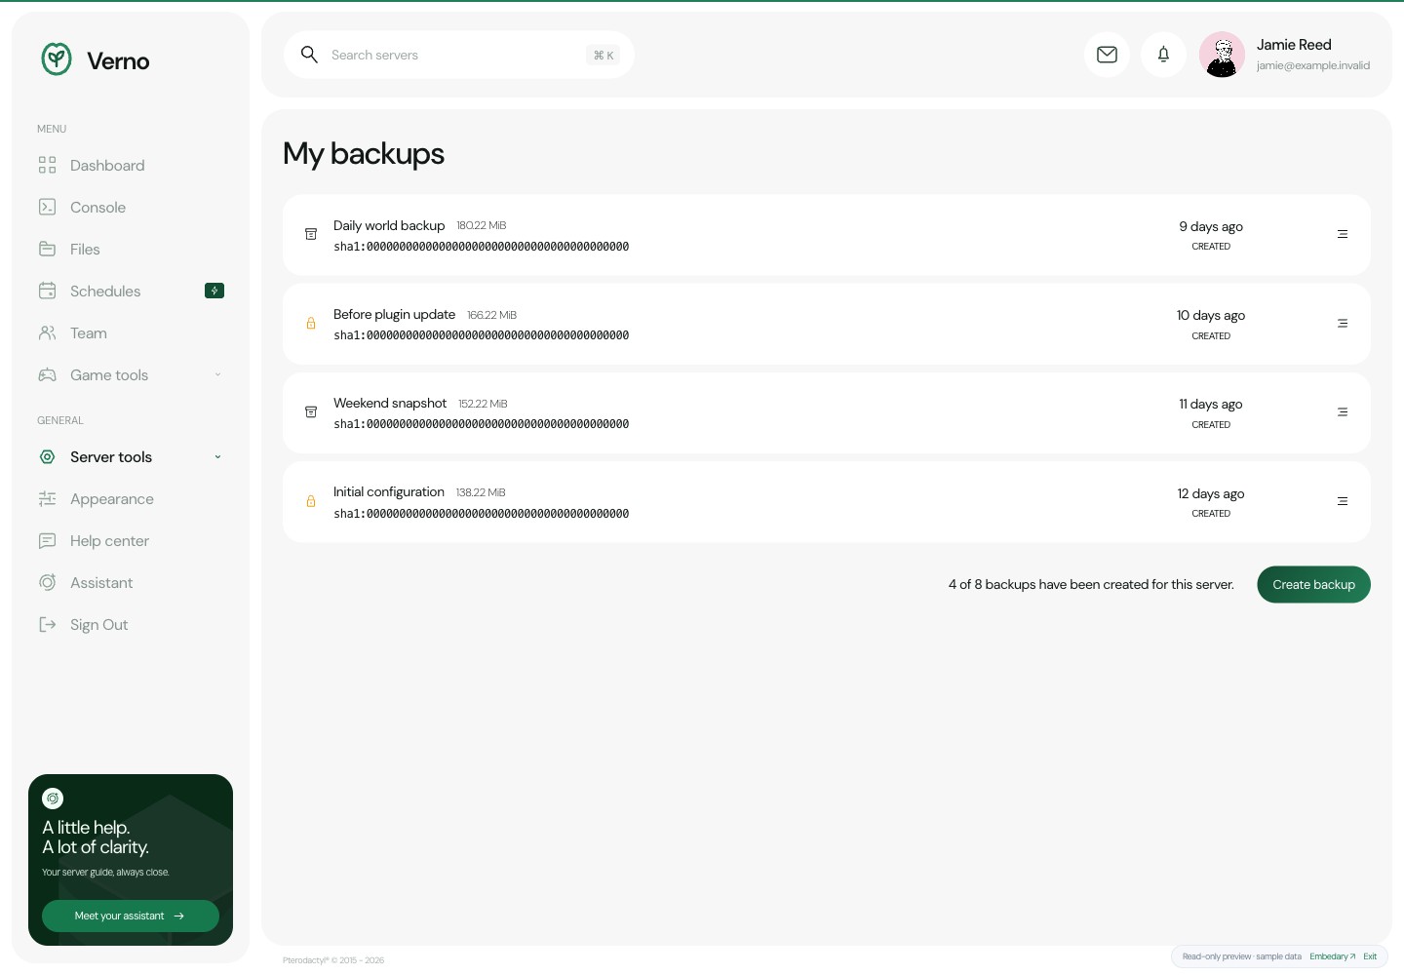Open Schedules from the sidebar menu
The image size is (1404, 975).
tap(131, 292)
